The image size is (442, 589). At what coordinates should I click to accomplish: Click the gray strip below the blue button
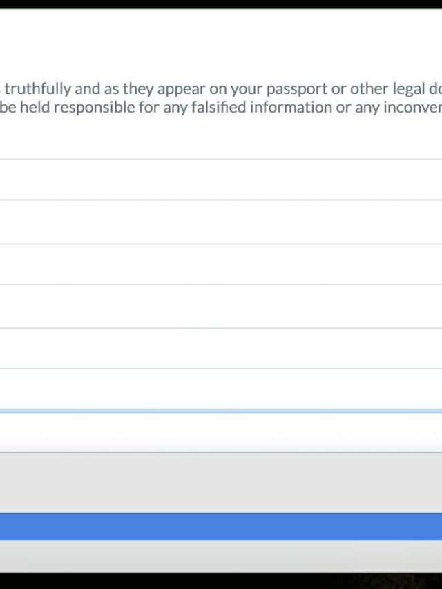pyautogui.click(x=221, y=556)
